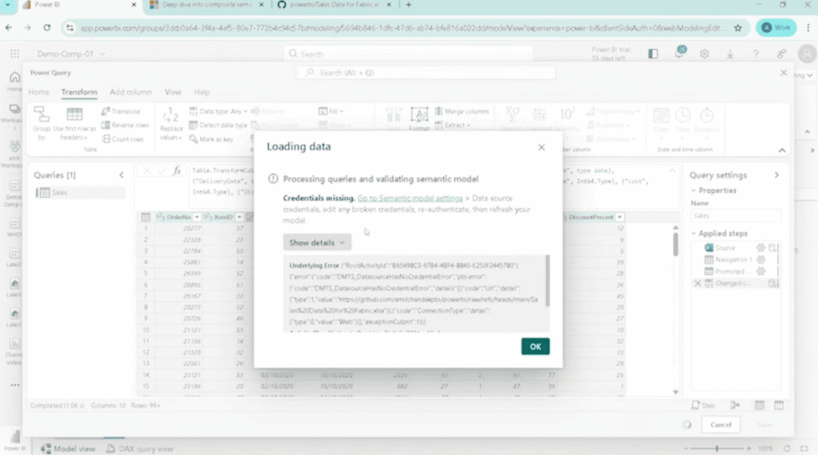Collapse the Properties section
818x455 pixels.
tap(693, 190)
